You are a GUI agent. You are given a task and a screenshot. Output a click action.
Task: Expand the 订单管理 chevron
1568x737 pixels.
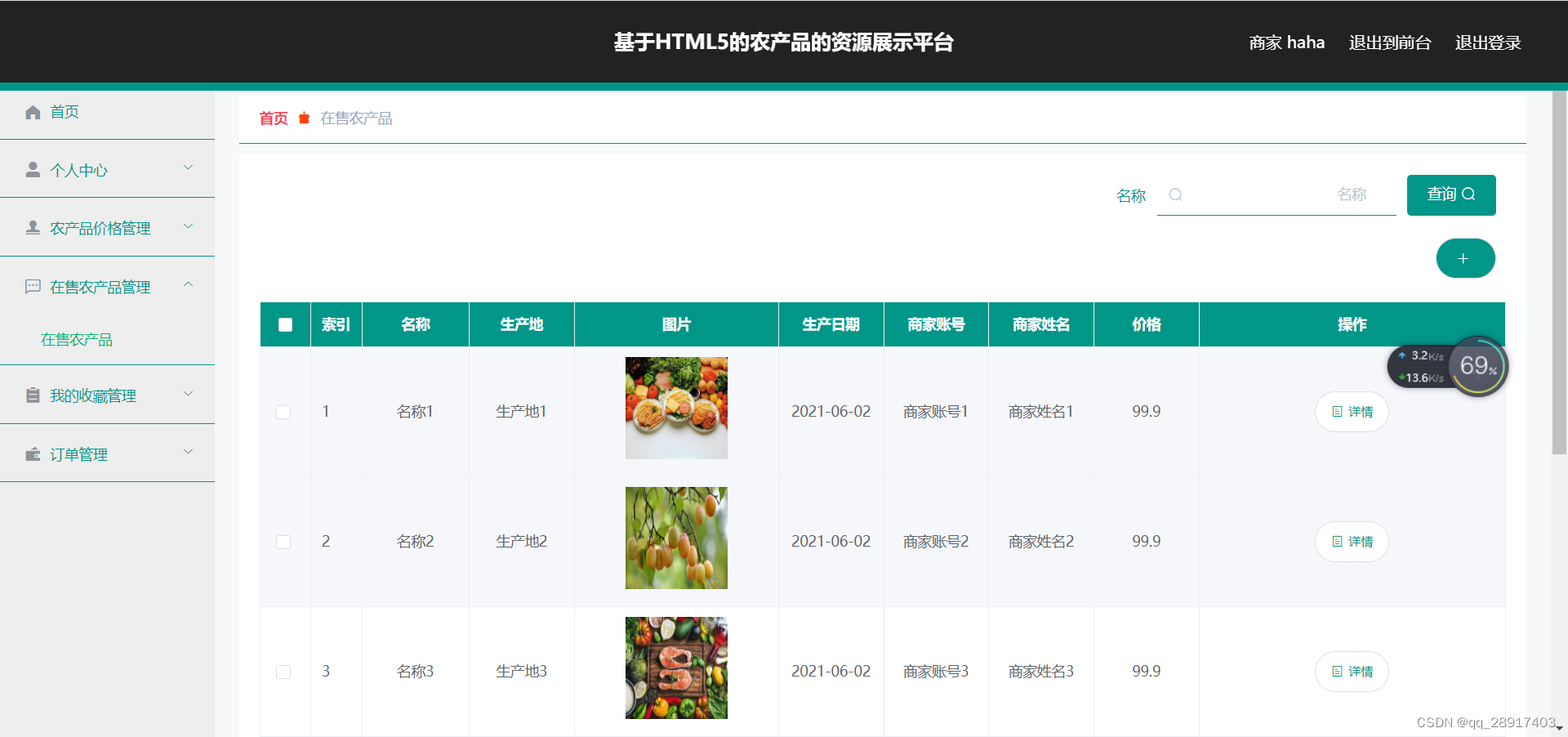(x=189, y=452)
